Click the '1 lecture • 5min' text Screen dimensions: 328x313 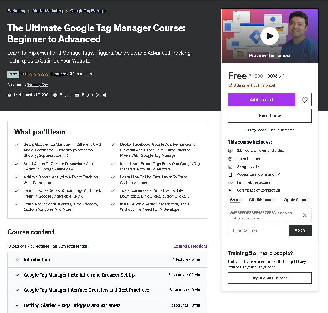coord(187,259)
